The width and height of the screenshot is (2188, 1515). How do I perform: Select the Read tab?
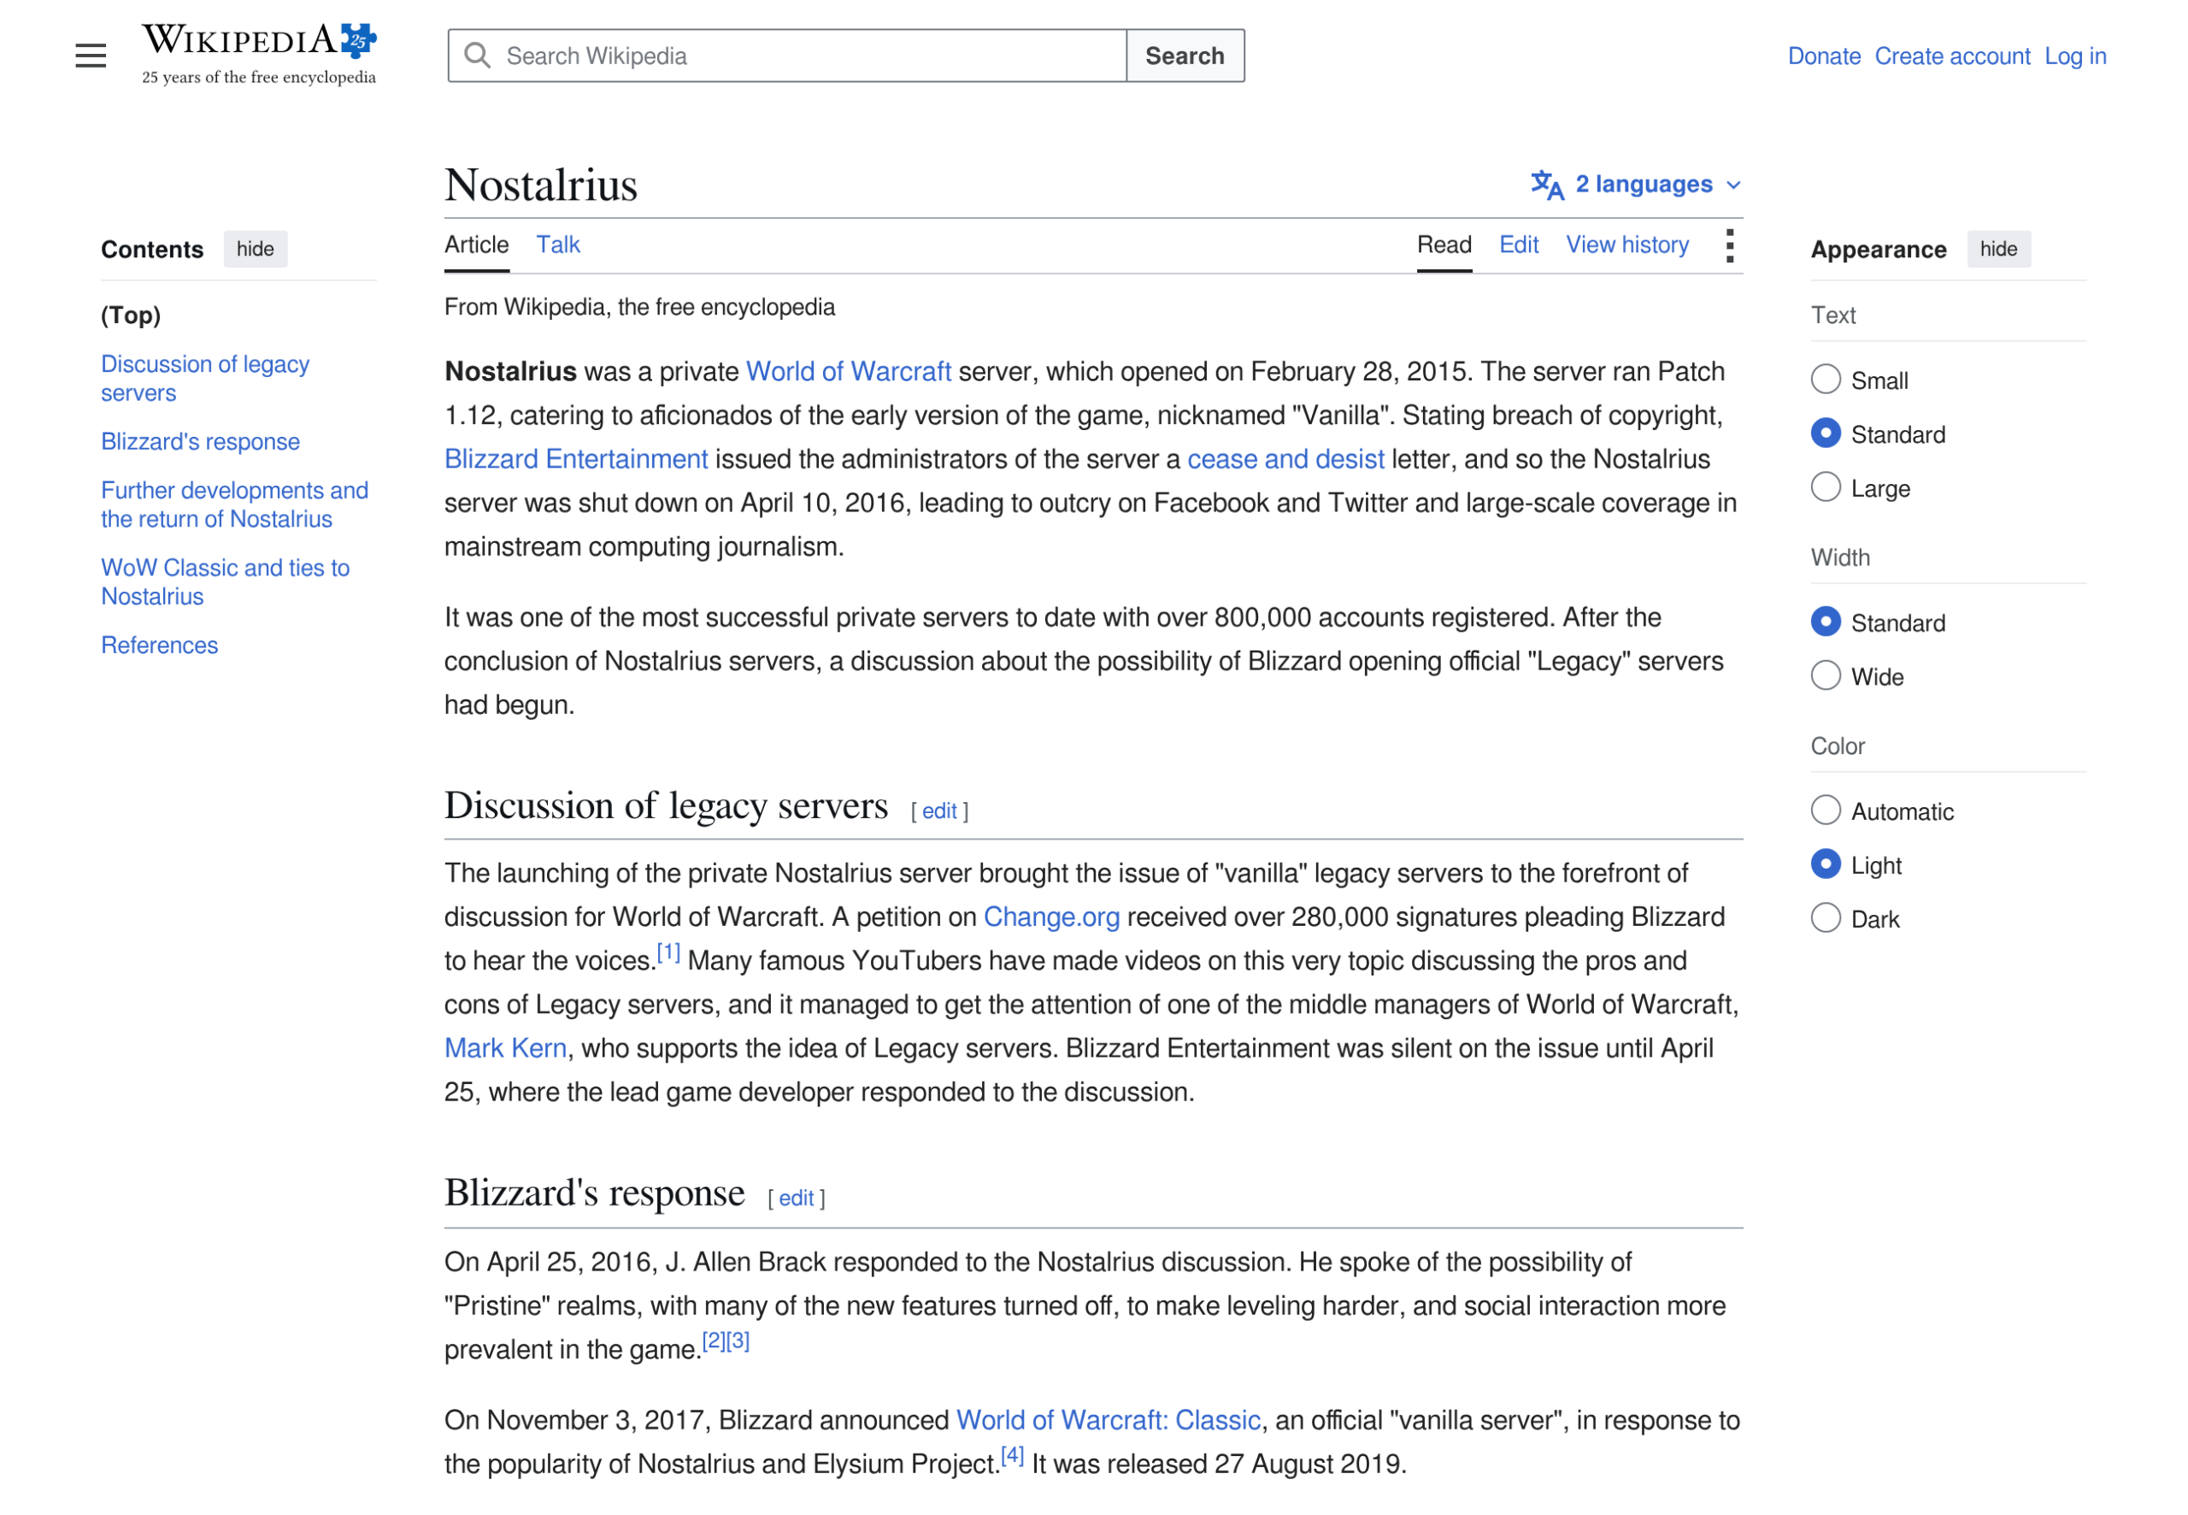tap(1444, 245)
